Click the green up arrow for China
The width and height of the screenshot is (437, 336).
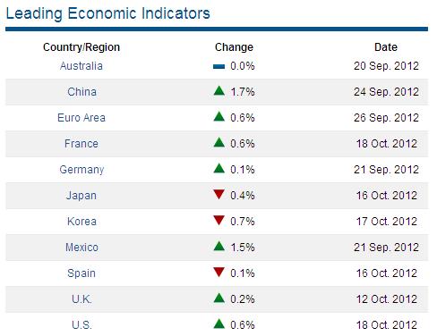pos(219,90)
